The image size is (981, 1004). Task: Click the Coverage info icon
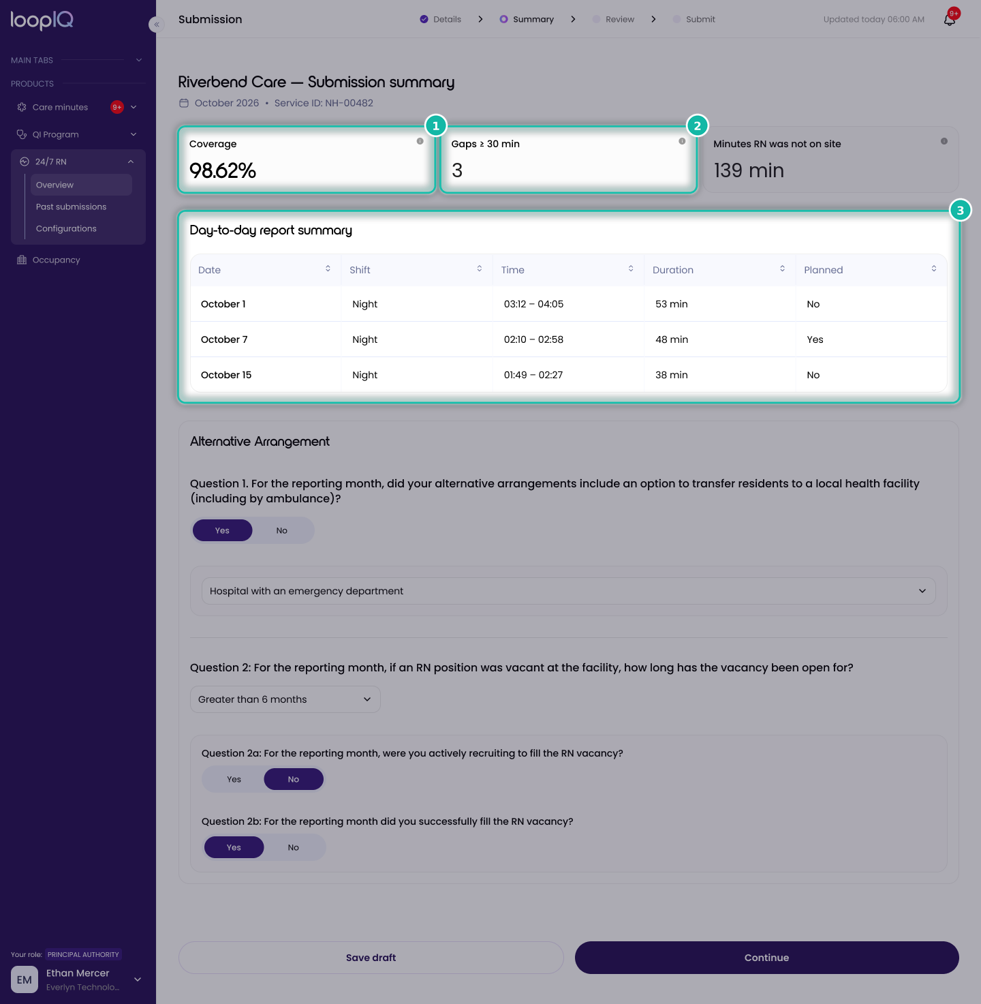coord(420,141)
